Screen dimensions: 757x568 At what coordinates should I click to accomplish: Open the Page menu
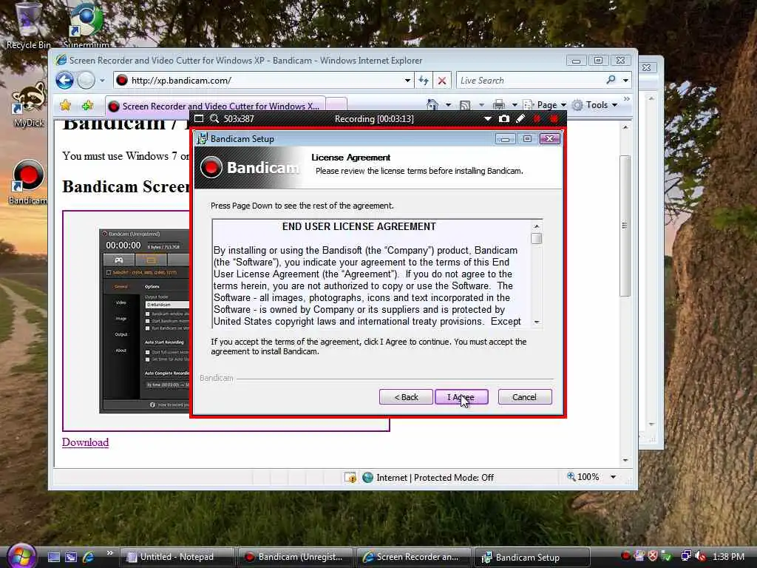coord(545,105)
